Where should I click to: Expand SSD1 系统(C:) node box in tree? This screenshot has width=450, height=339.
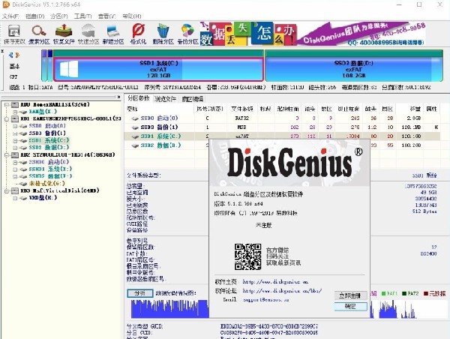(x=15, y=141)
